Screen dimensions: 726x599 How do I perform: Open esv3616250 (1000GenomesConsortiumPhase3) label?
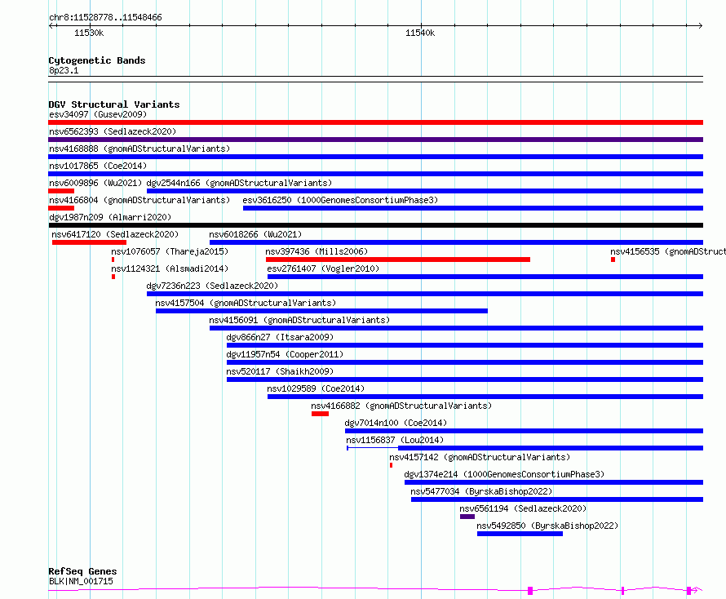point(340,200)
